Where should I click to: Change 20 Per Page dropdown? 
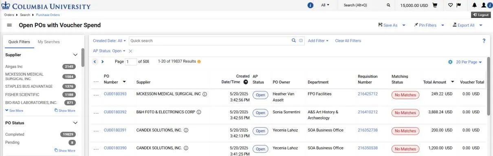[x=469, y=62]
